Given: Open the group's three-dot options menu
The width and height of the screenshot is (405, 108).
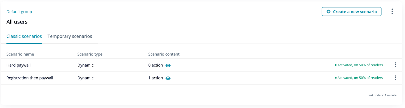Looking at the screenshot, I should 392,11.
